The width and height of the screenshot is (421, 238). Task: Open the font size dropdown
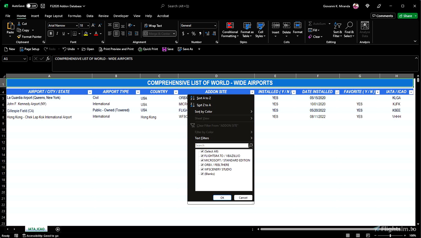[88, 26]
